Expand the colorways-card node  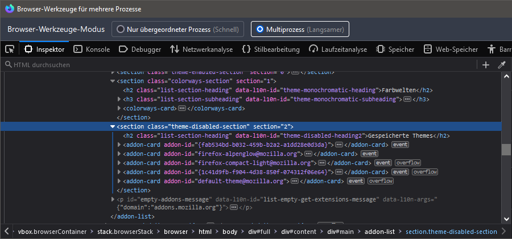(x=119, y=108)
